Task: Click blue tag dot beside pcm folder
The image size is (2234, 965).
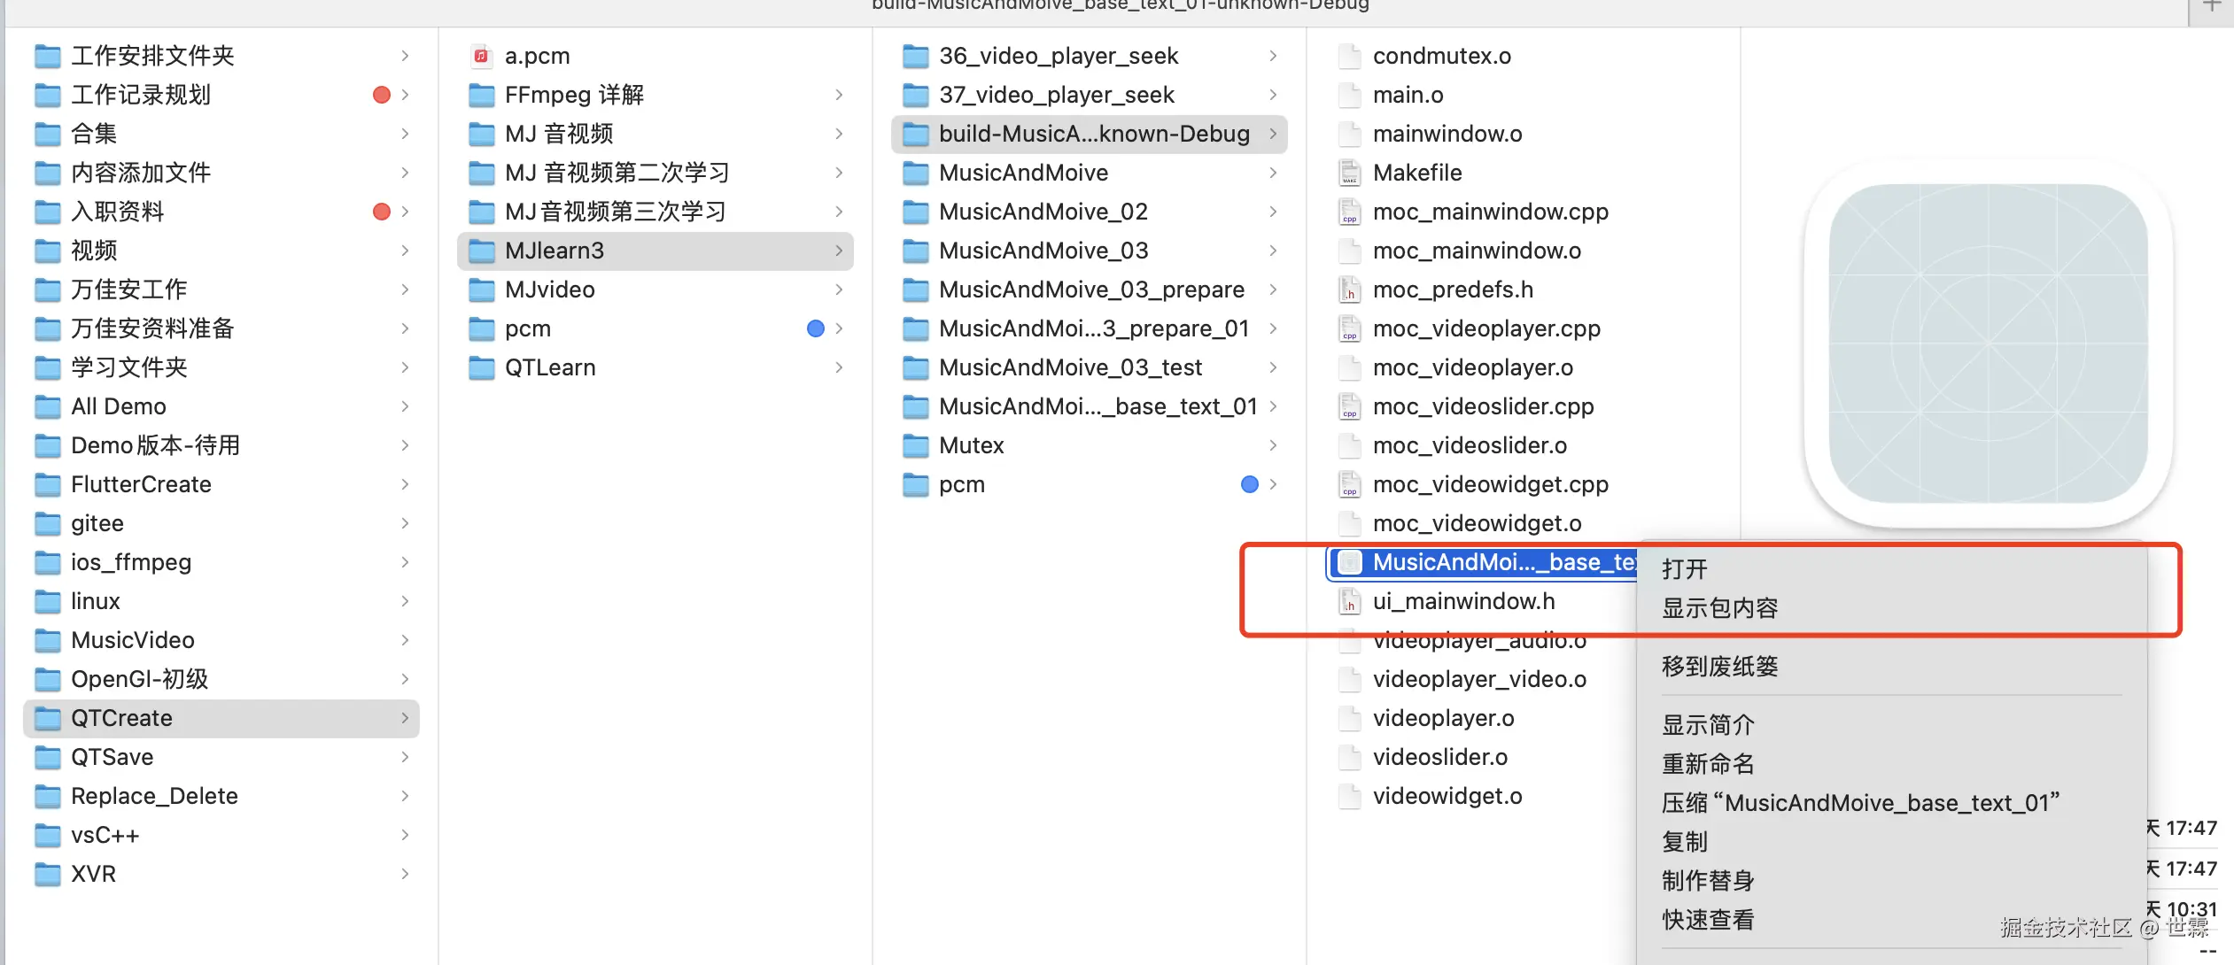Action: (x=816, y=328)
